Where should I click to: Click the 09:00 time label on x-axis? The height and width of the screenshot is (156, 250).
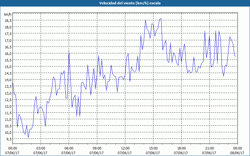point(97,149)
